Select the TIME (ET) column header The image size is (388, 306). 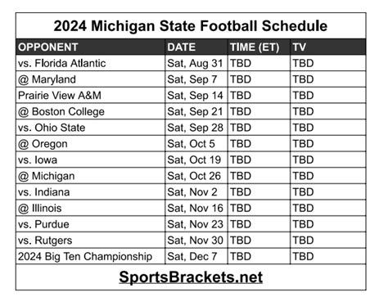tap(259, 47)
